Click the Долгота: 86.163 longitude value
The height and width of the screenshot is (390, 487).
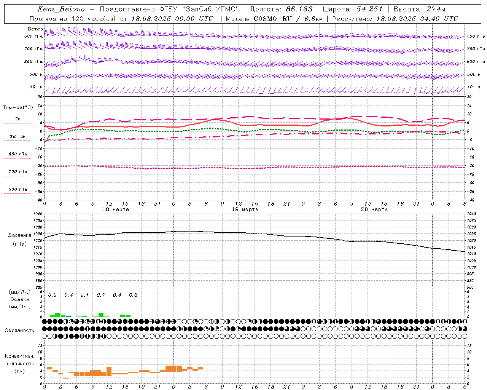(281, 9)
